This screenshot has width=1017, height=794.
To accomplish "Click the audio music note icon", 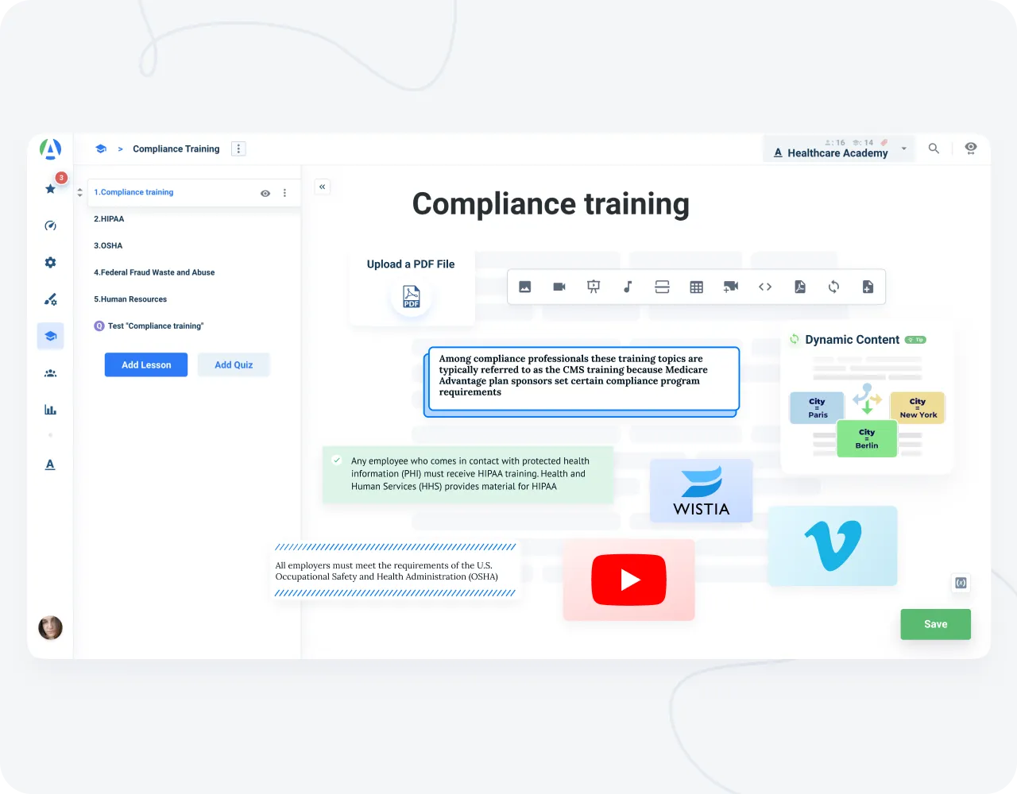I will click(628, 287).
